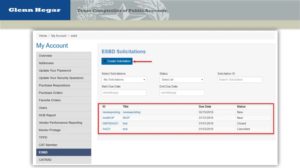Open Favorite Orders section
The width and height of the screenshot is (300, 168).
pos(64,100)
